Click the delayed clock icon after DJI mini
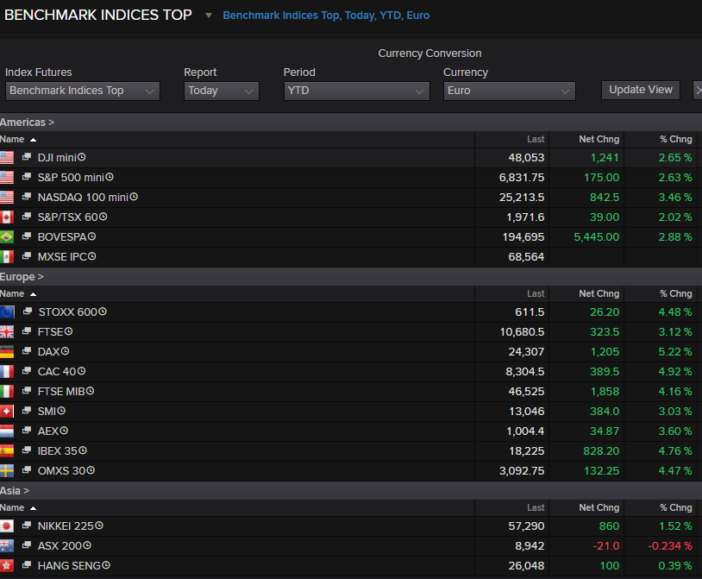Screen dimensions: 702x579 [81, 157]
